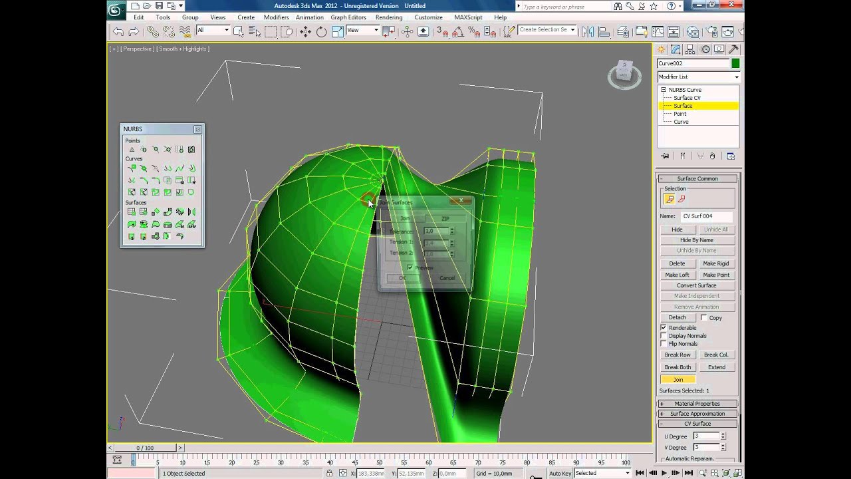Click the Align tool icon

click(604, 31)
